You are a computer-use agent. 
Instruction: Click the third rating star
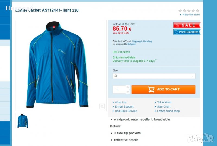(189, 11)
